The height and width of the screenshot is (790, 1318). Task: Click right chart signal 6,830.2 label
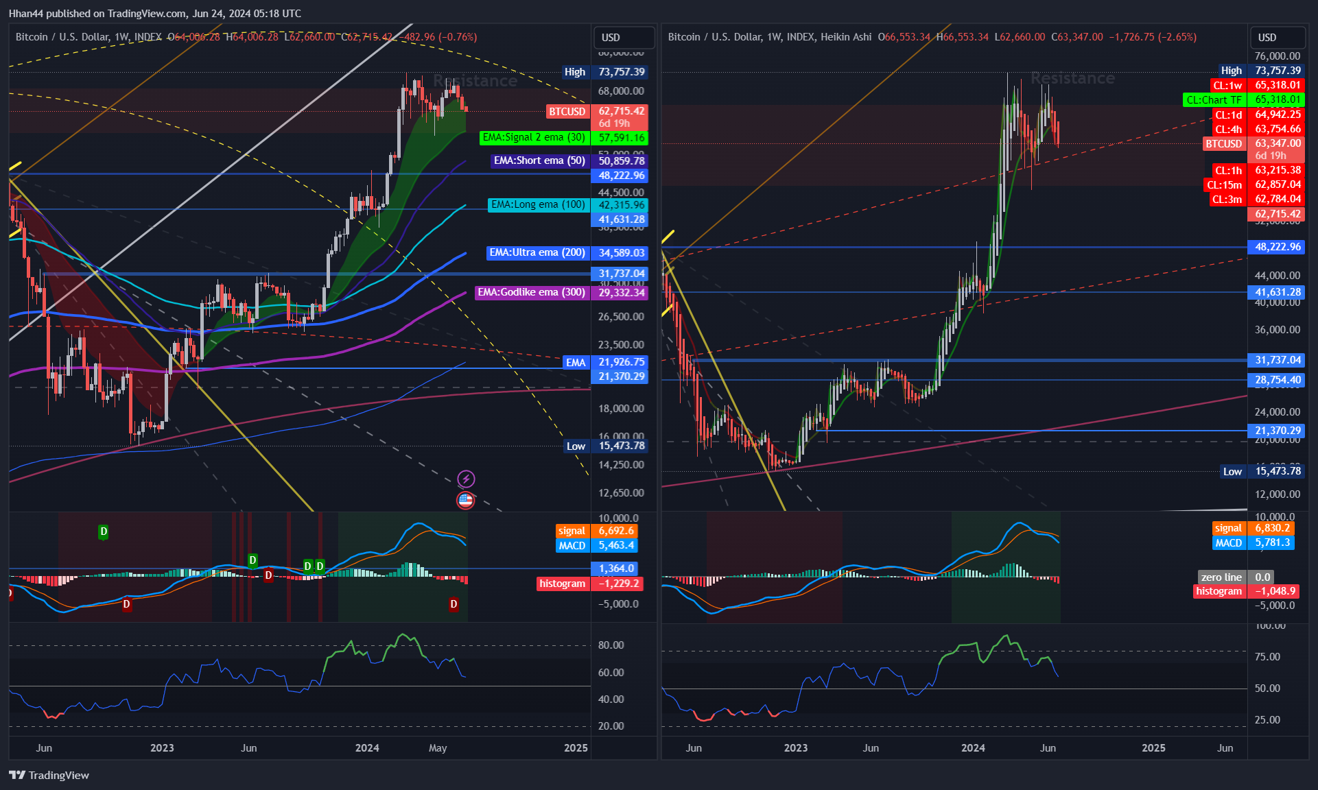point(1254,528)
